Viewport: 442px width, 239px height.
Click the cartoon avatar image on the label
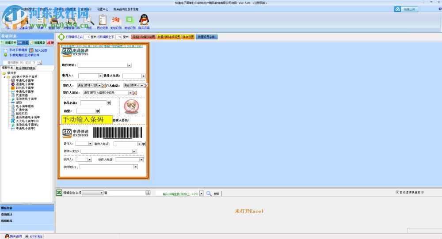point(131,107)
